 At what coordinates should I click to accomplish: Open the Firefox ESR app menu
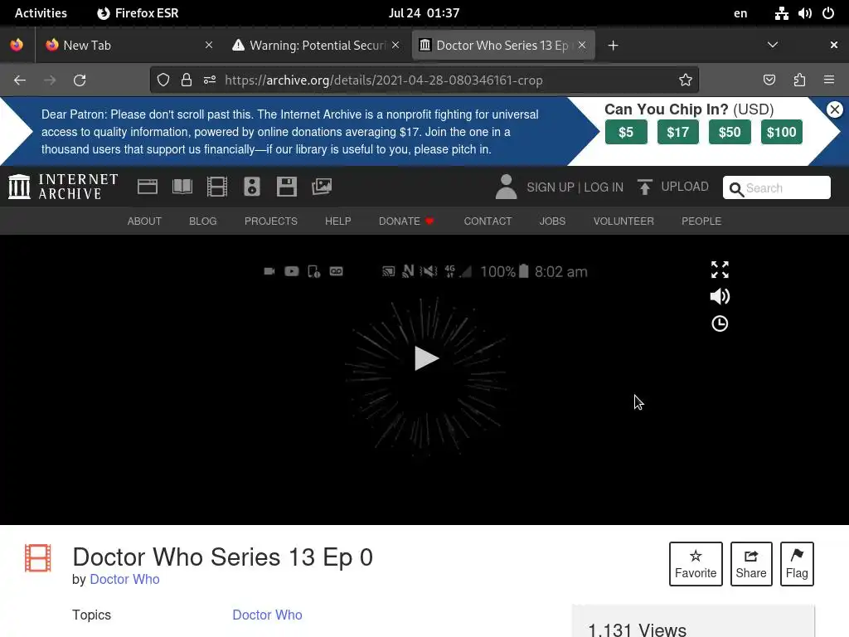[138, 13]
